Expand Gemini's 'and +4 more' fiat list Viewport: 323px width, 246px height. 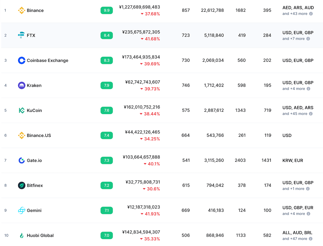294,214
